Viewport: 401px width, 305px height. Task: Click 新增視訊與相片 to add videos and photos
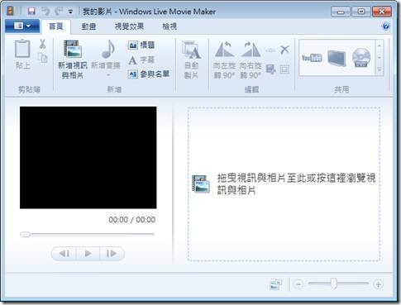point(73,60)
